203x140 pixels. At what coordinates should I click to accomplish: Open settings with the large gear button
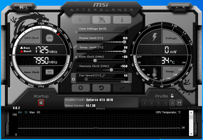[81, 88]
